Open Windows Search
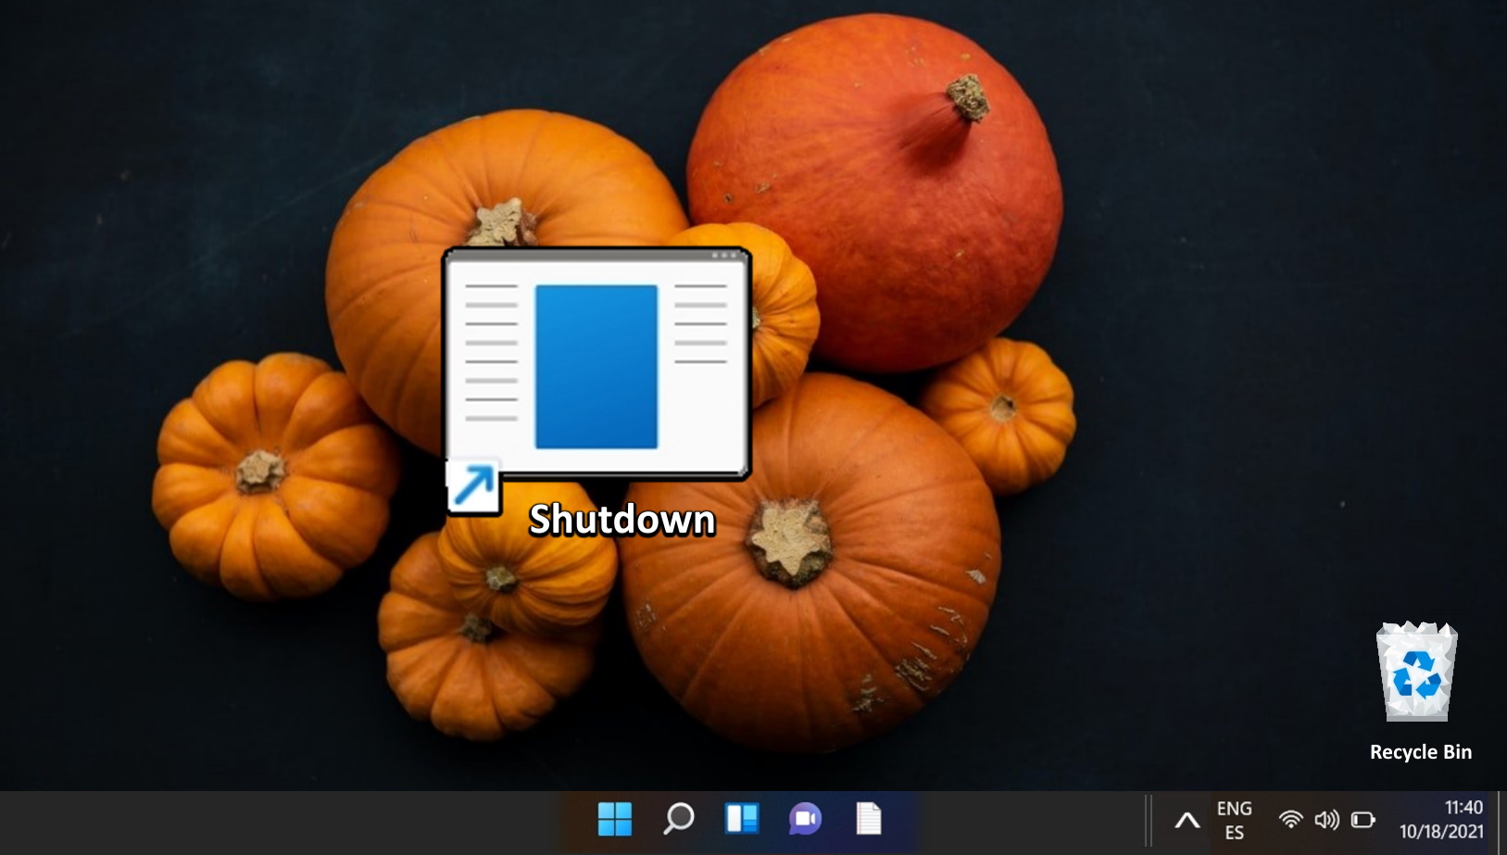This screenshot has width=1507, height=855. 678,819
